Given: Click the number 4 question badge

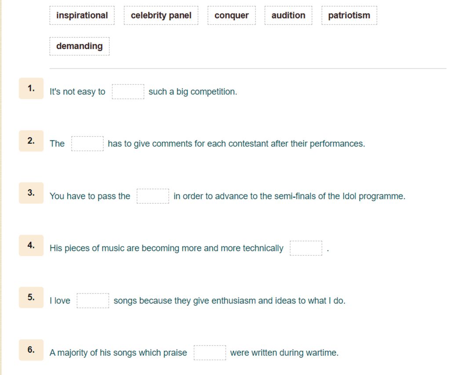Looking at the screenshot, I should click(x=31, y=245).
